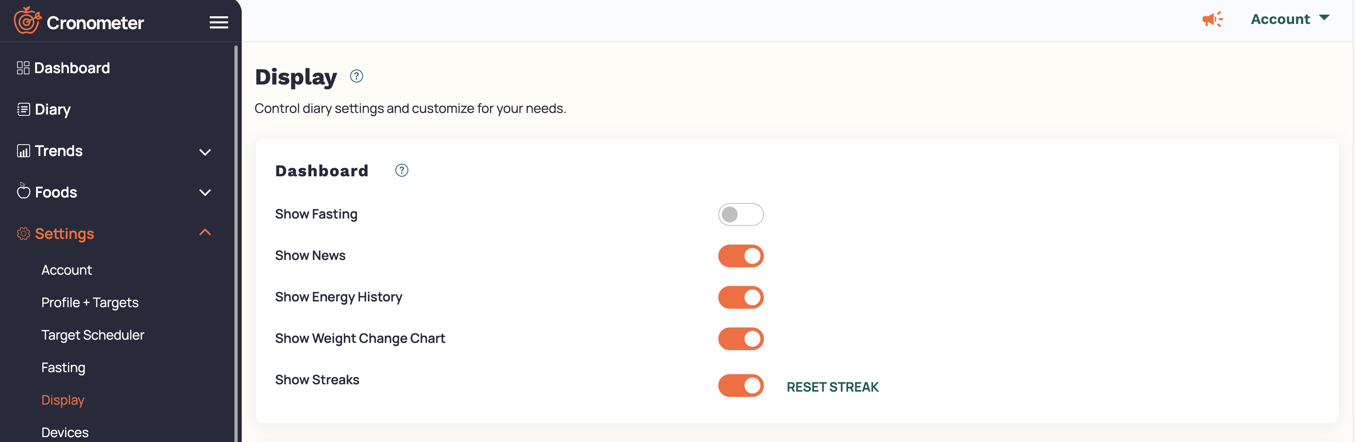Click the Dashboard grid icon in sidebar
Image resolution: width=1356 pixels, height=442 pixels.
point(23,68)
